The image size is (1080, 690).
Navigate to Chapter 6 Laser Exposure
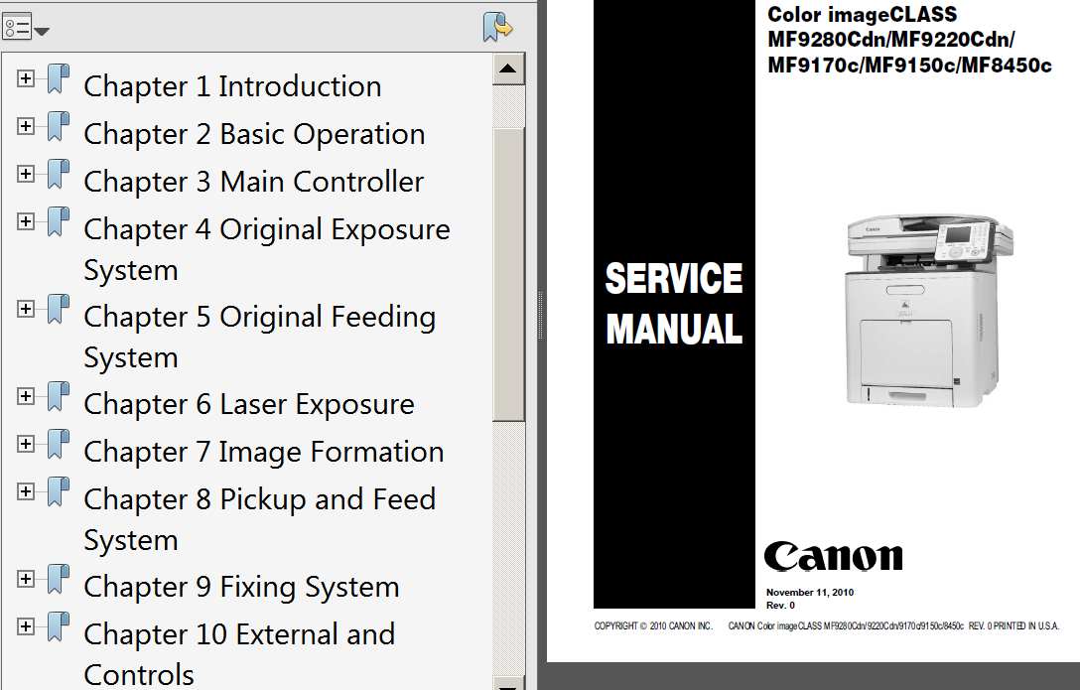coord(248,404)
